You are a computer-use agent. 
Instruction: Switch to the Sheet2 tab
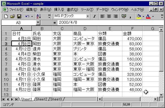[41, 99]
